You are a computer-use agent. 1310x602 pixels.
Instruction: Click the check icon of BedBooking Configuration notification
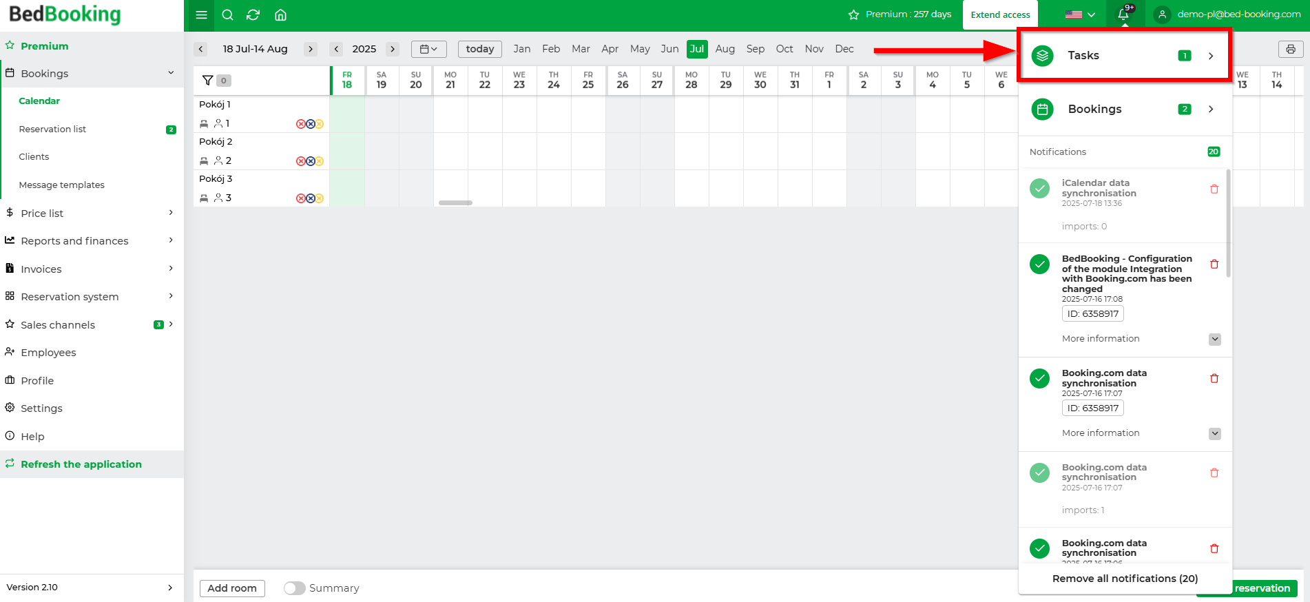1039,264
